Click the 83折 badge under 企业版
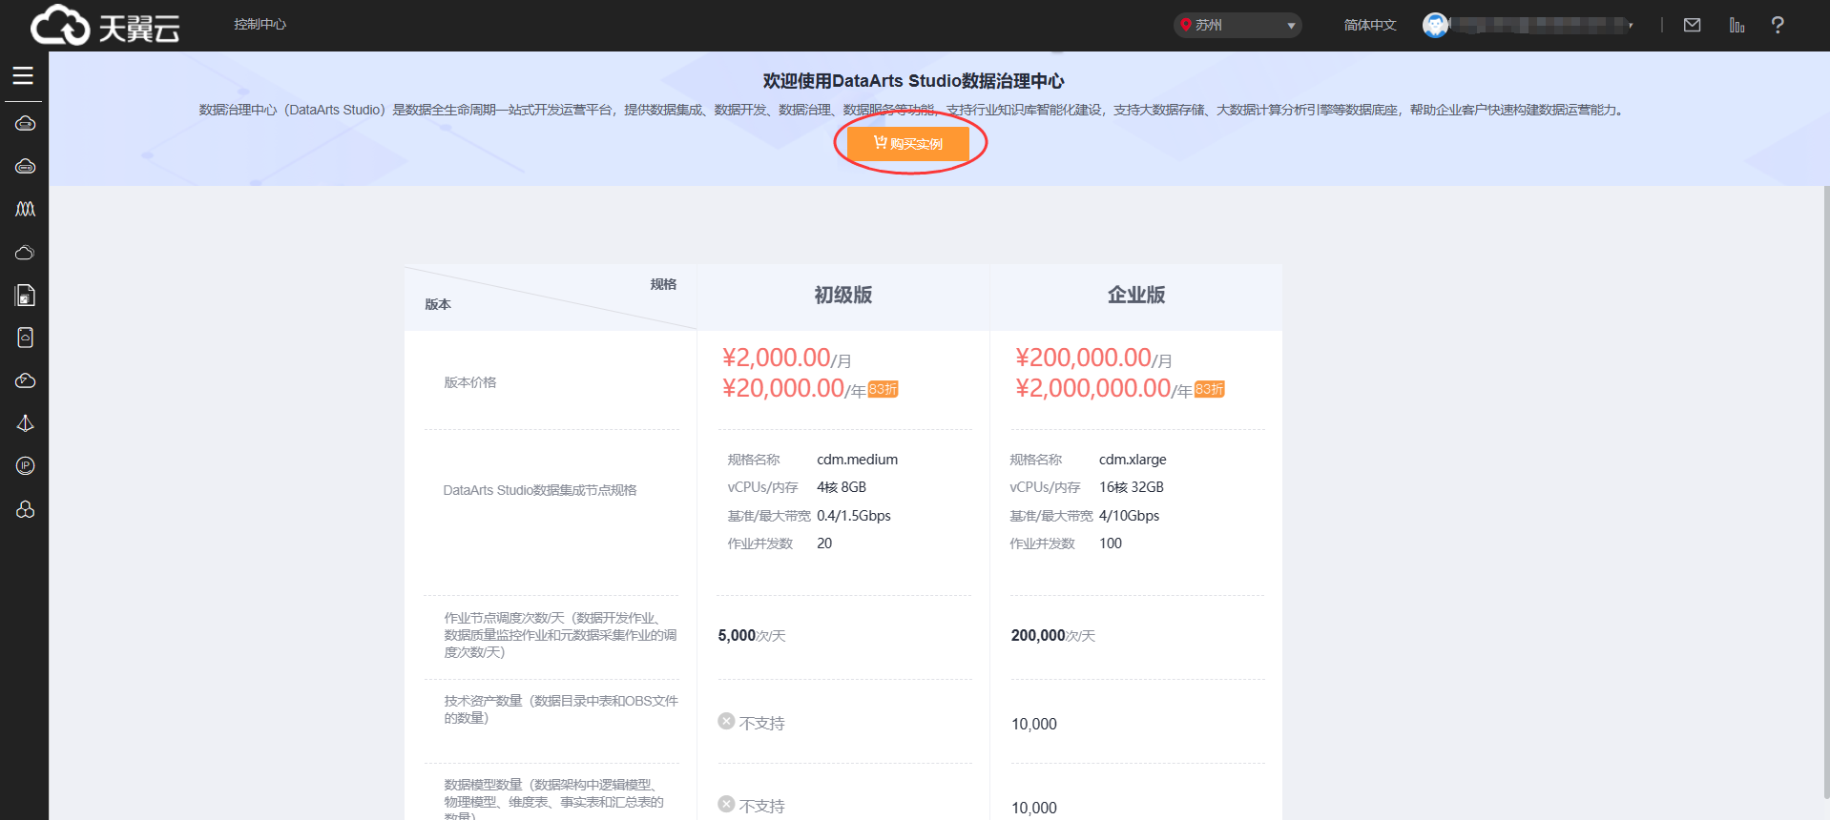The image size is (1830, 820). (x=1210, y=389)
